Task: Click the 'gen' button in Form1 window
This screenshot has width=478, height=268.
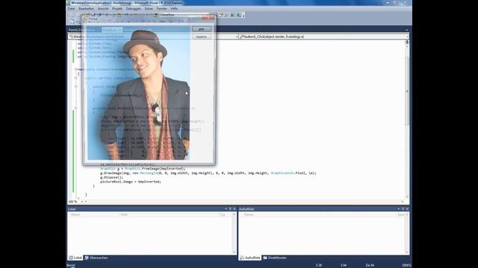Action: pyautogui.click(x=201, y=29)
